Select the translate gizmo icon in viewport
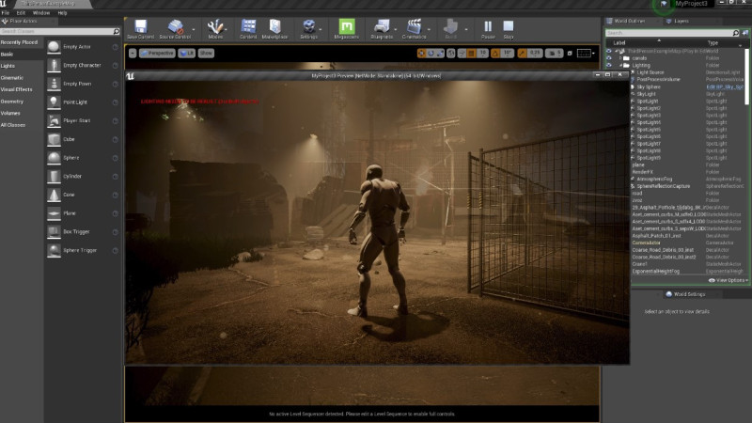Viewport: 752px width, 423px height. coord(421,54)
